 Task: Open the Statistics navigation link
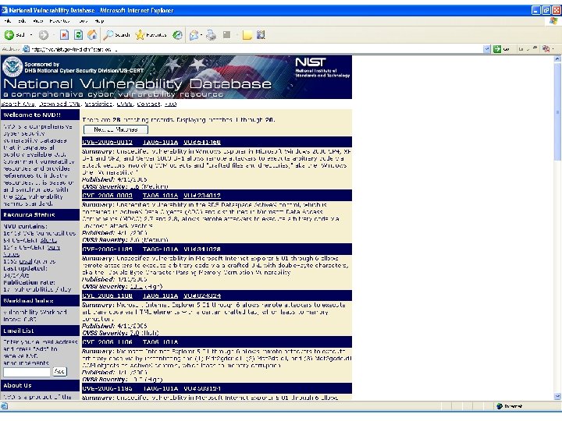(98, 104)
